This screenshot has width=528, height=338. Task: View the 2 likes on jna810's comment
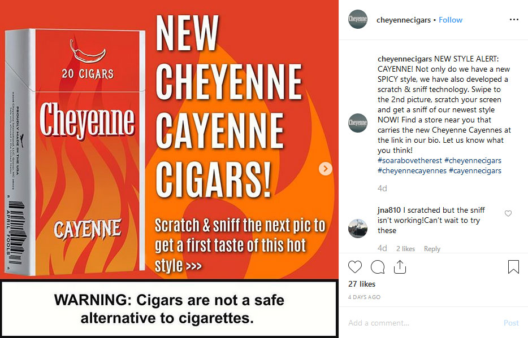tap(405, 249)
